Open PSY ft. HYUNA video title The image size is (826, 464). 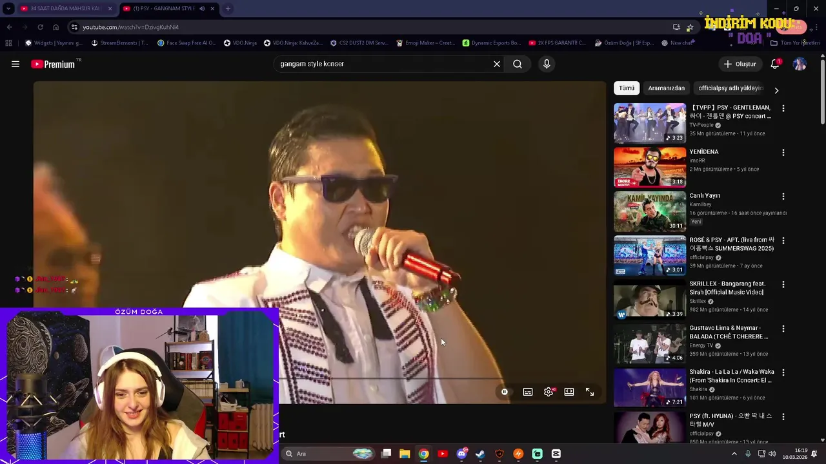(x=730, y=420)
